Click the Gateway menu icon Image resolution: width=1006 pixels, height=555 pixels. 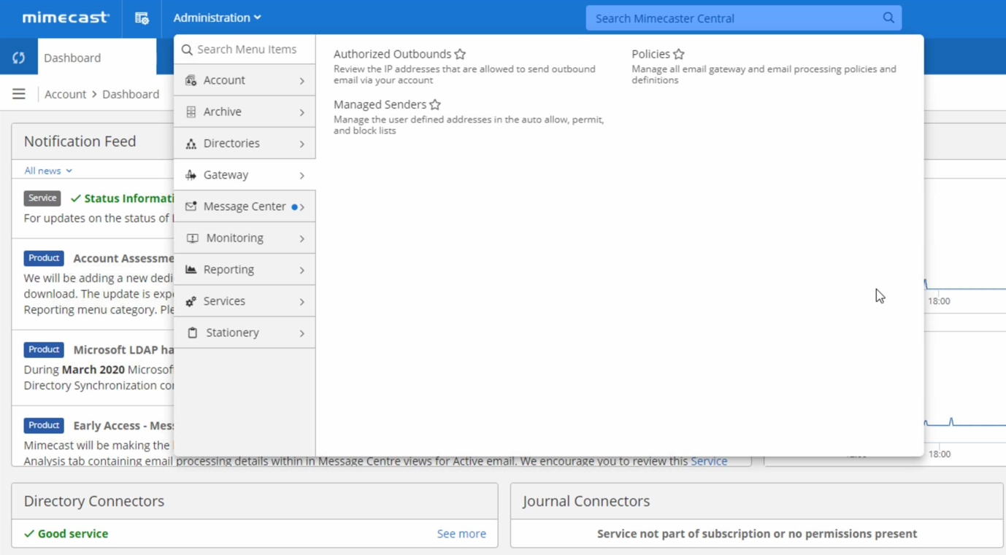[191, 175]
